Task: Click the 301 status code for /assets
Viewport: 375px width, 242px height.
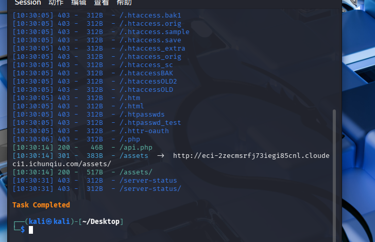Action: coord(64,155)
